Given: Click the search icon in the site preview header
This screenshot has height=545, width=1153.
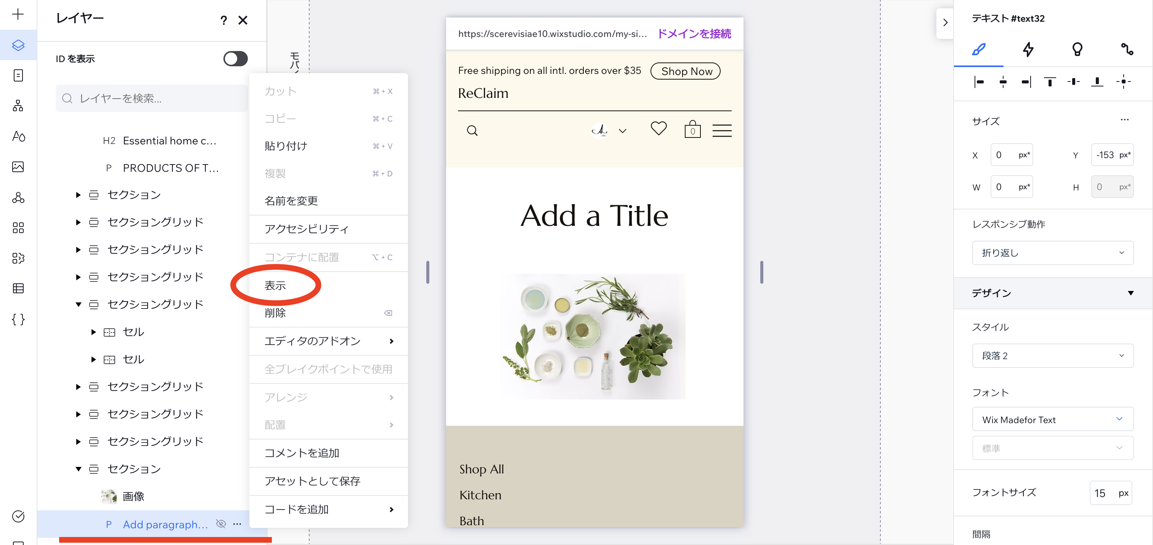Looking at the screenshot, I should (x=473, y=130).
